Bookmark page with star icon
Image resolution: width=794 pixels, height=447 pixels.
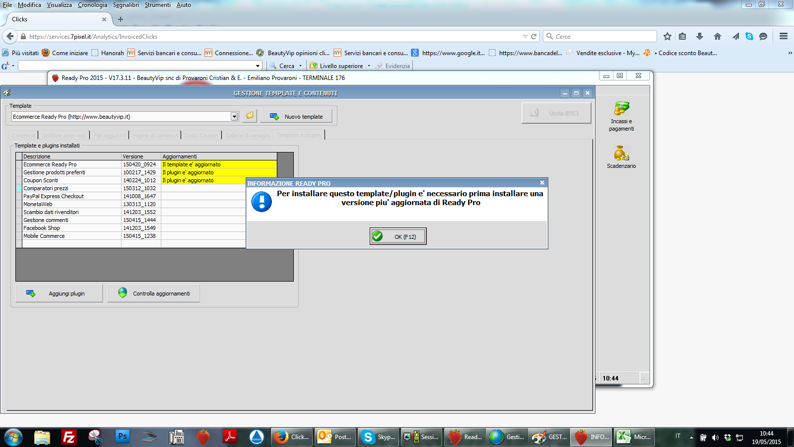click(667, 36)
